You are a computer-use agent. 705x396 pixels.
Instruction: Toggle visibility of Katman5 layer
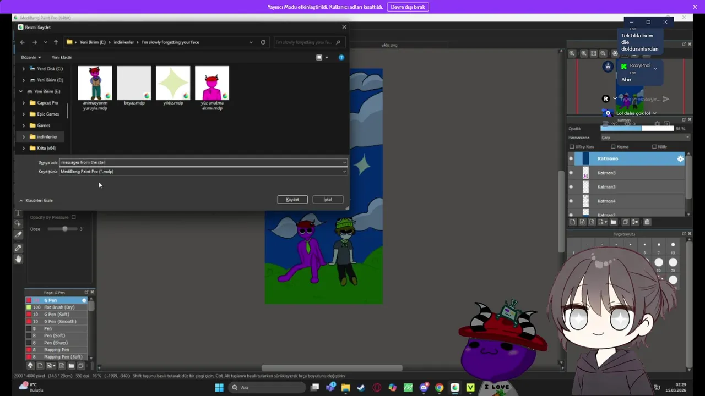571,173
